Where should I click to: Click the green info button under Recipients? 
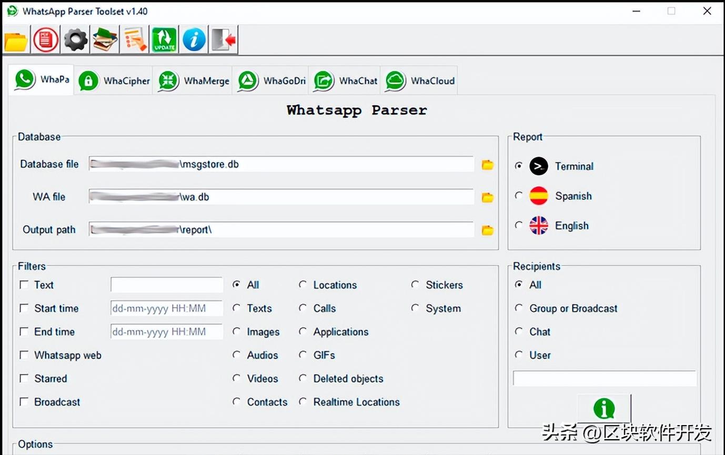603,409
